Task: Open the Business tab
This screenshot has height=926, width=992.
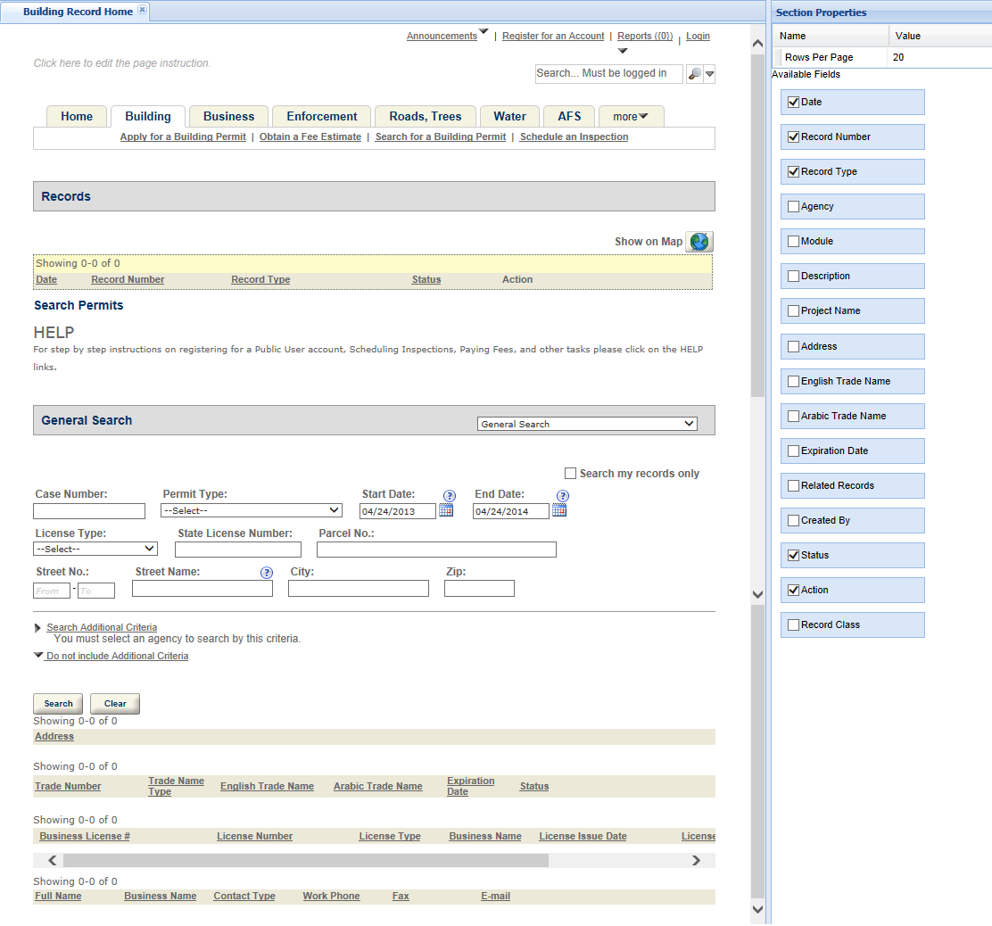Action: coord(228,117)
